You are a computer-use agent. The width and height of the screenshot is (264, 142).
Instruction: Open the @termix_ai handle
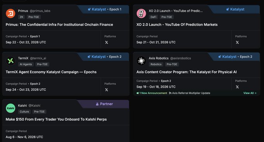(38, 58)
